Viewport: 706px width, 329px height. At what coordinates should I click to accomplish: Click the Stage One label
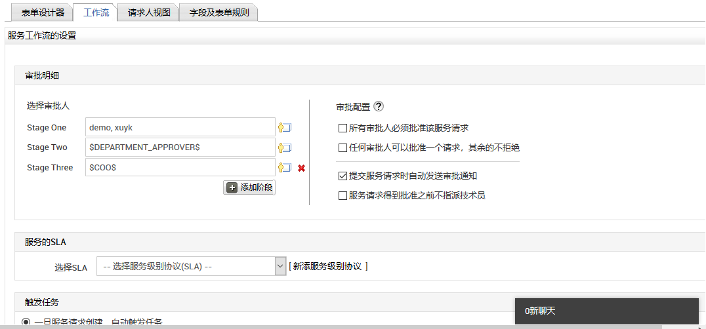pyautogui.click(x=47, y=128)
